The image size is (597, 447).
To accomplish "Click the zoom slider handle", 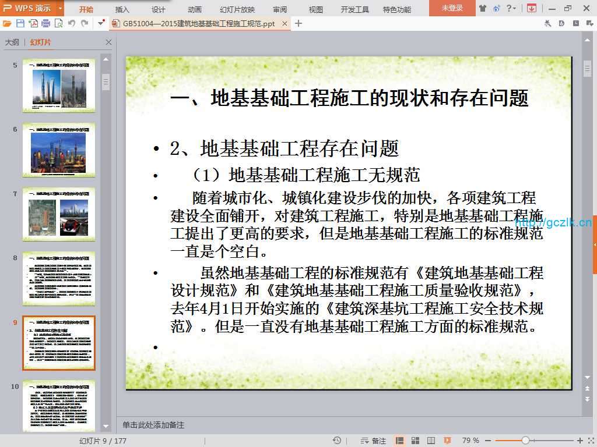I will (525, 441).
